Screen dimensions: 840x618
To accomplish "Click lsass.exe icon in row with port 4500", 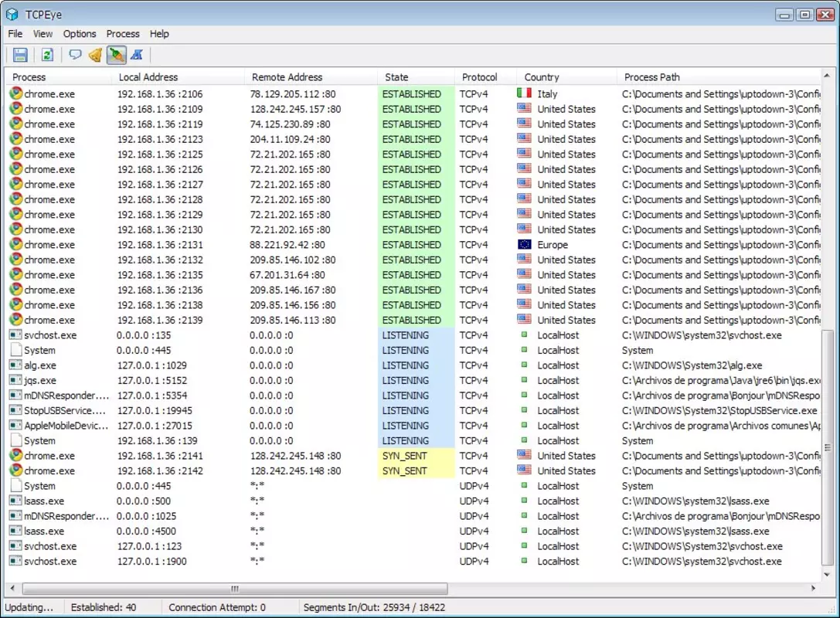I will coord(15,531).
